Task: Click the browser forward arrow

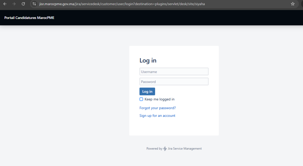Action: (x=14, y=4)
